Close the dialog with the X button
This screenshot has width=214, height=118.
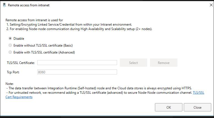pos(210,5)
